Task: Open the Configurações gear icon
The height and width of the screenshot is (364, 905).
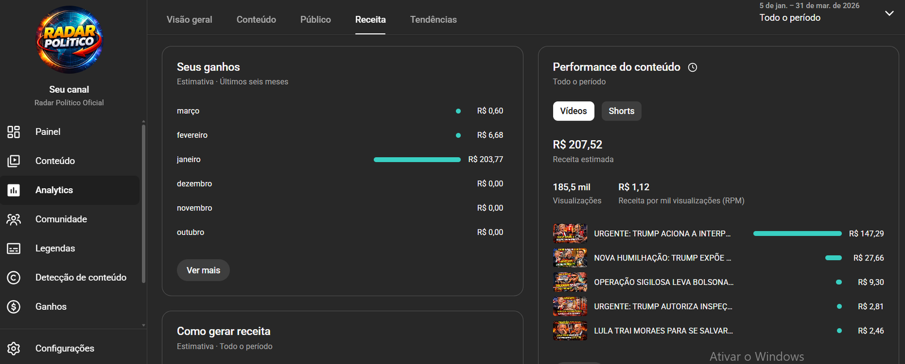Action: pyautogui.click(x=14, y=348)
